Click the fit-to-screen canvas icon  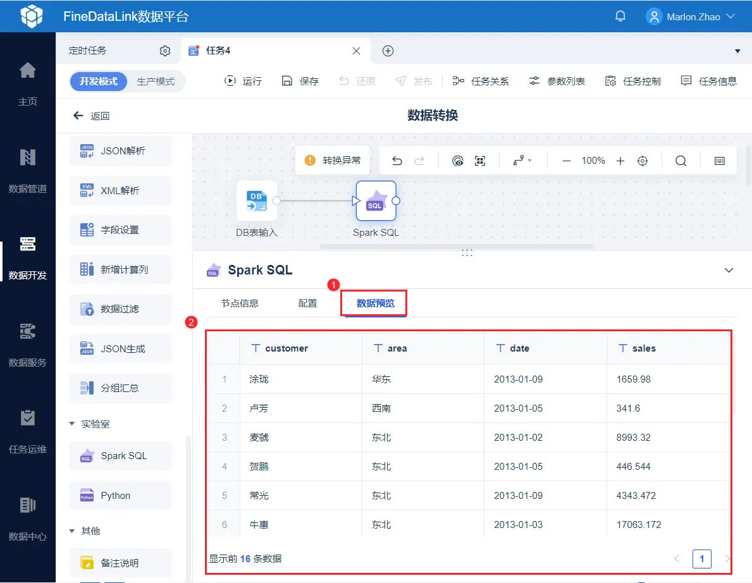click(x=480, y=161)
